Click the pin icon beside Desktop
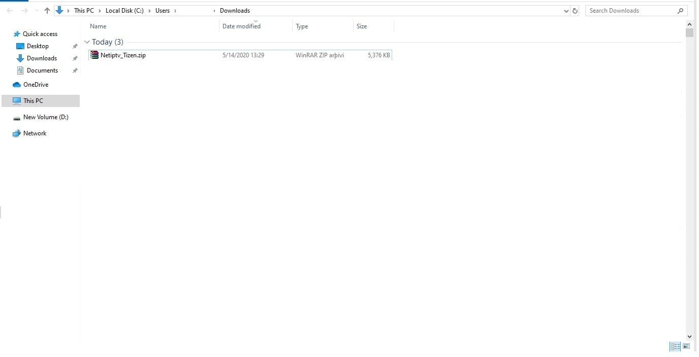 point(75,46)
